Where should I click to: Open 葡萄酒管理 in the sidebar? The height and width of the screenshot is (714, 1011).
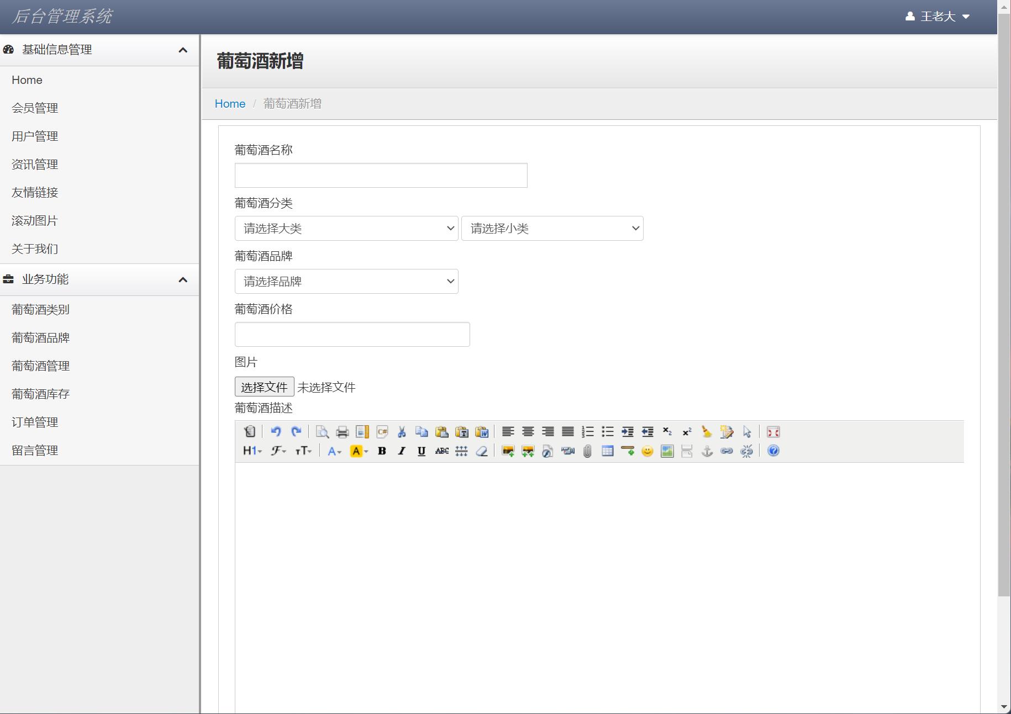pyautogui.click(x=41, y=366)
